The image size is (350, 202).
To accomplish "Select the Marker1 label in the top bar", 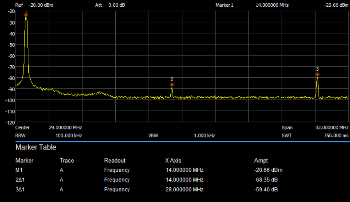I will point(224,5).
